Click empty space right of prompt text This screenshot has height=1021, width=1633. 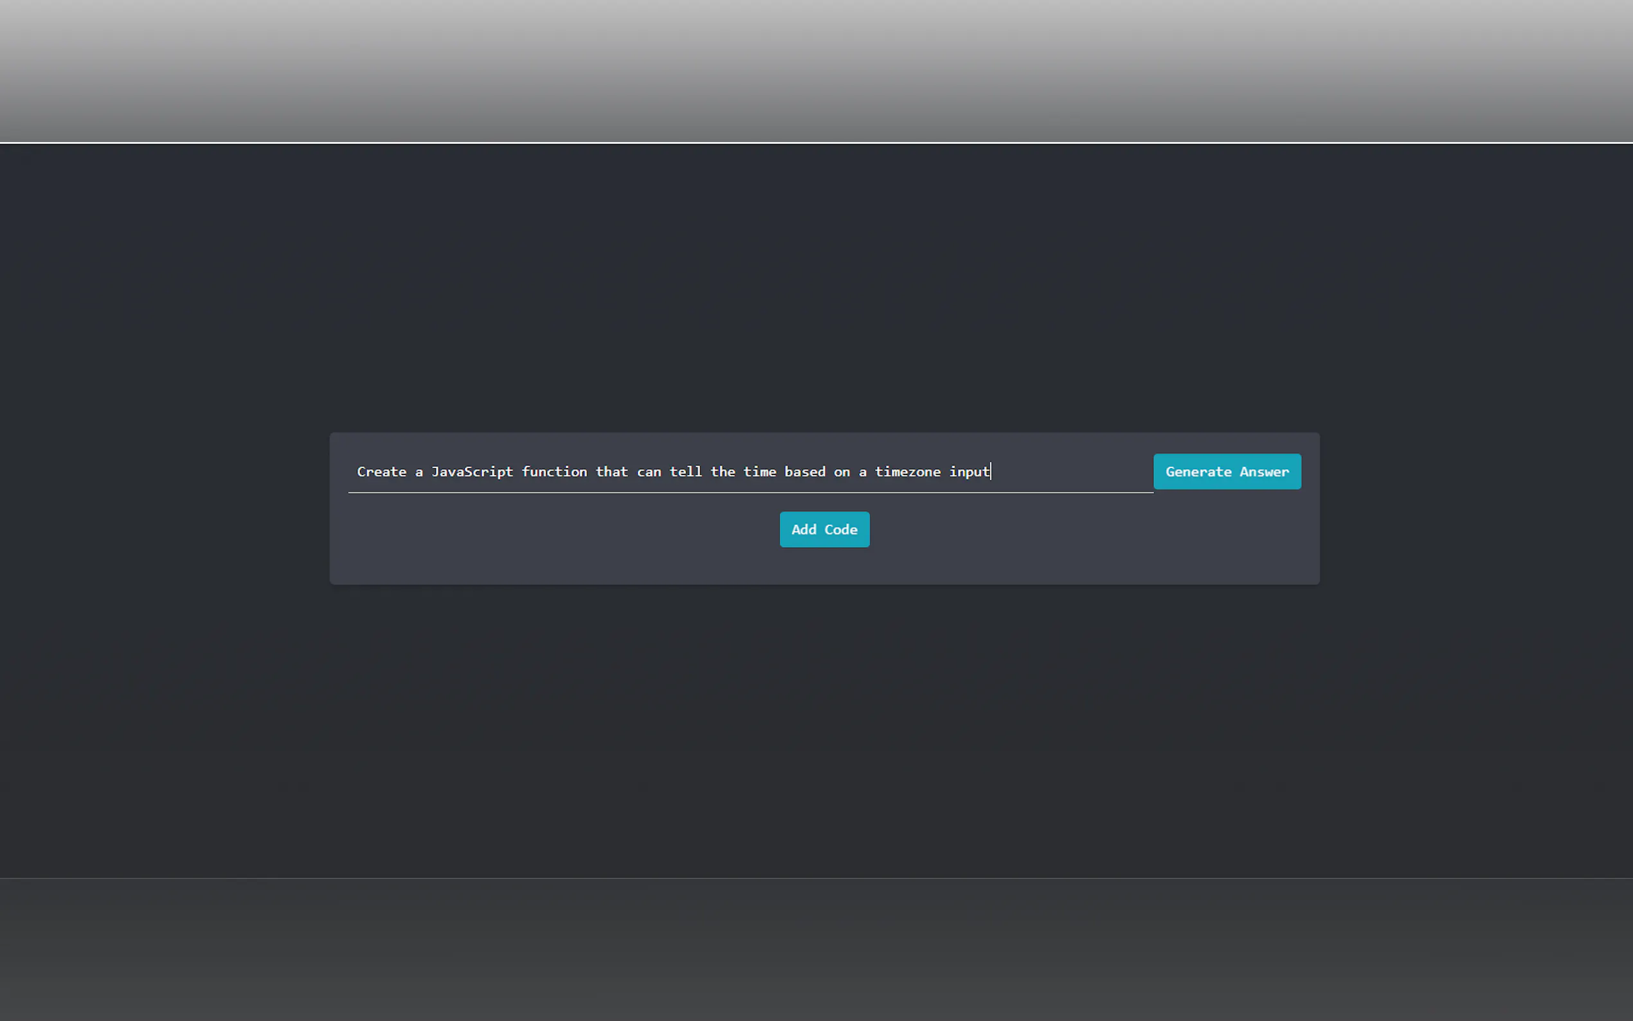pyautogui.click(x=1074, y=471)
